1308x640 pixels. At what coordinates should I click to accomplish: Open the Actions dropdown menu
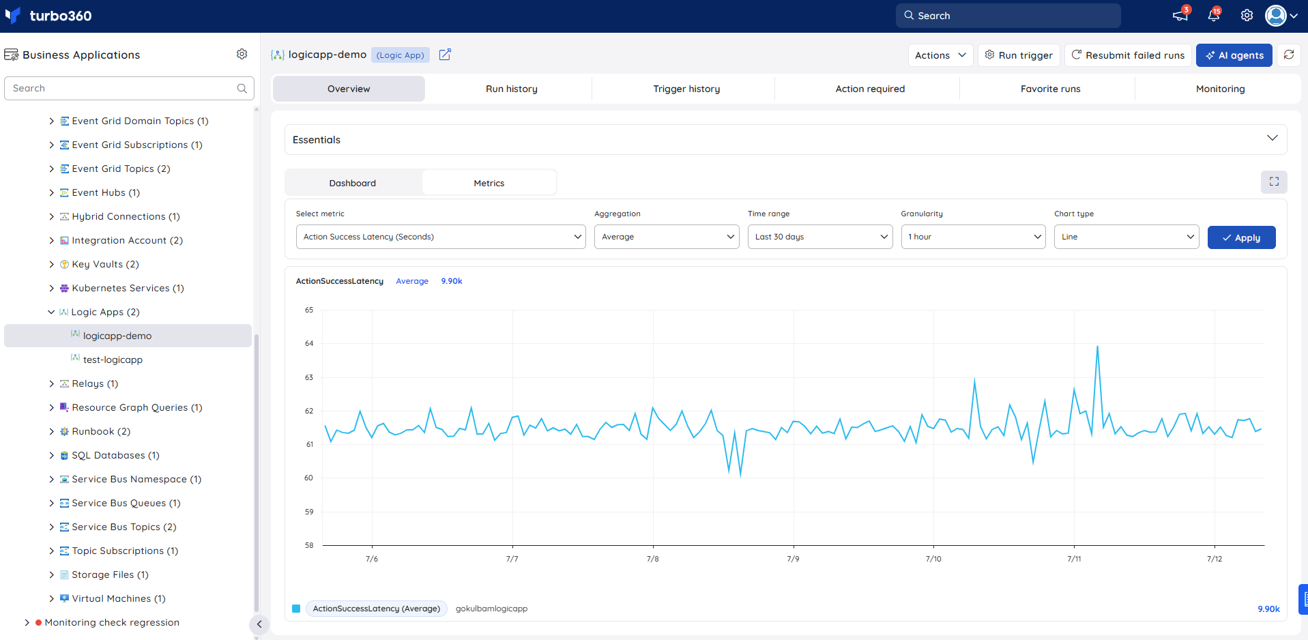[940, 55]
